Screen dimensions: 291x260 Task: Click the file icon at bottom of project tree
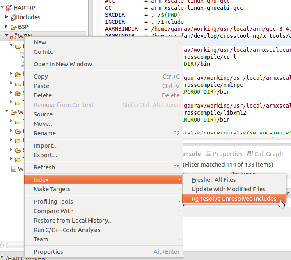14,169
